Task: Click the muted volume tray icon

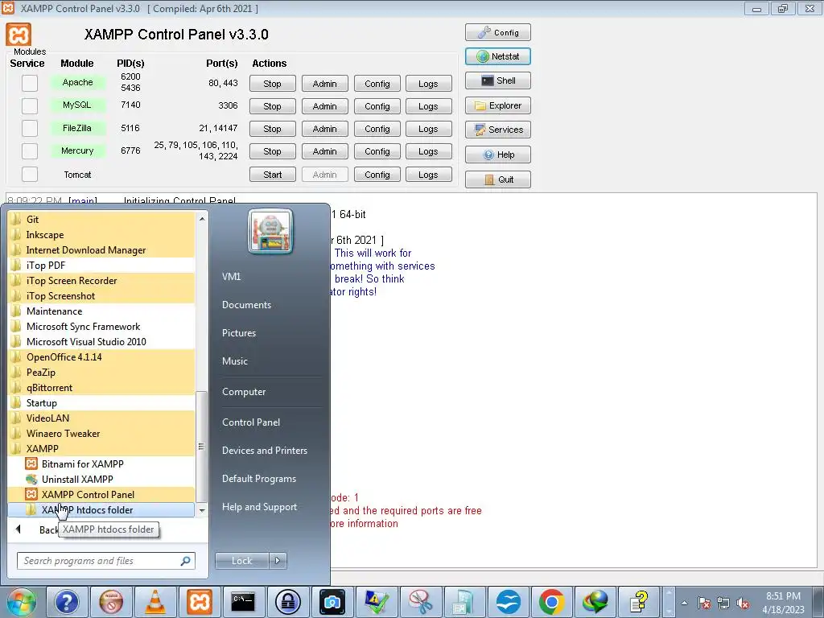Action: (743, 604)
